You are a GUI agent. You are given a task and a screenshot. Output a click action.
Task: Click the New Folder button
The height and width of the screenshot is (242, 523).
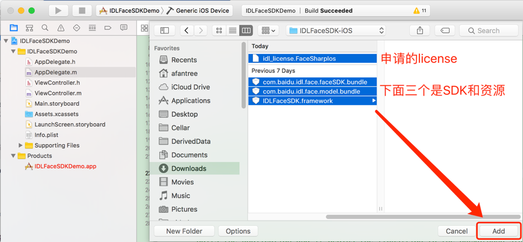pos(184,231)
